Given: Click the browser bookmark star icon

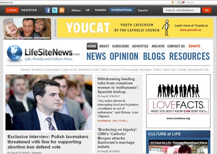Looking at the screenshot, I should coord(173,2).
